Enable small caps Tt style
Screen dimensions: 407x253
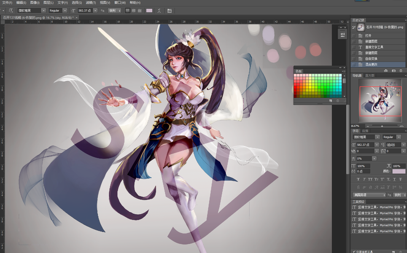coord(376,179)
